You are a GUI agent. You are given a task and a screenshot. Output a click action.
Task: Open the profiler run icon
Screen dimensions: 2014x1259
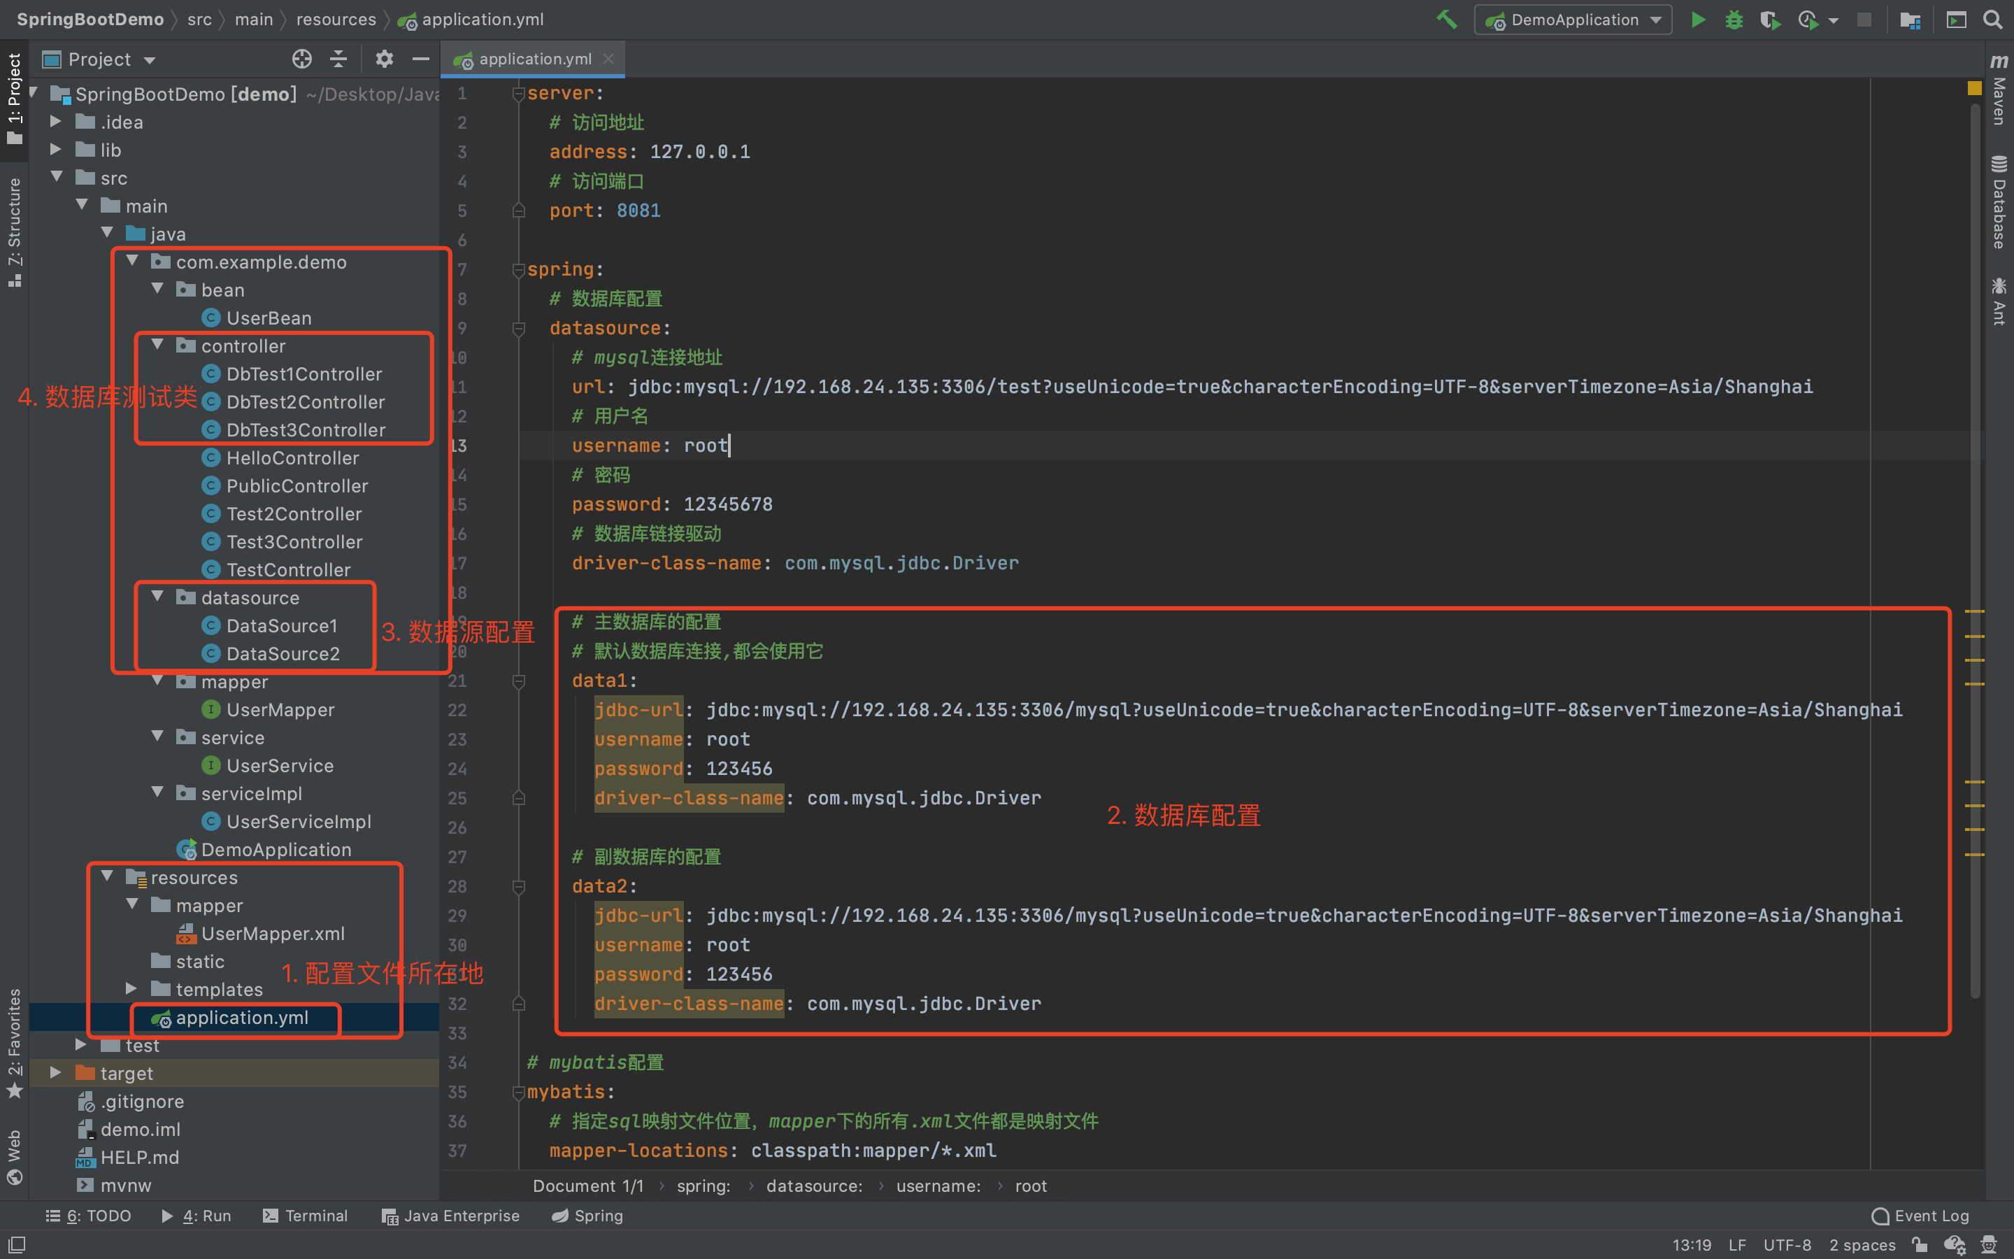tap(1808, 19)
